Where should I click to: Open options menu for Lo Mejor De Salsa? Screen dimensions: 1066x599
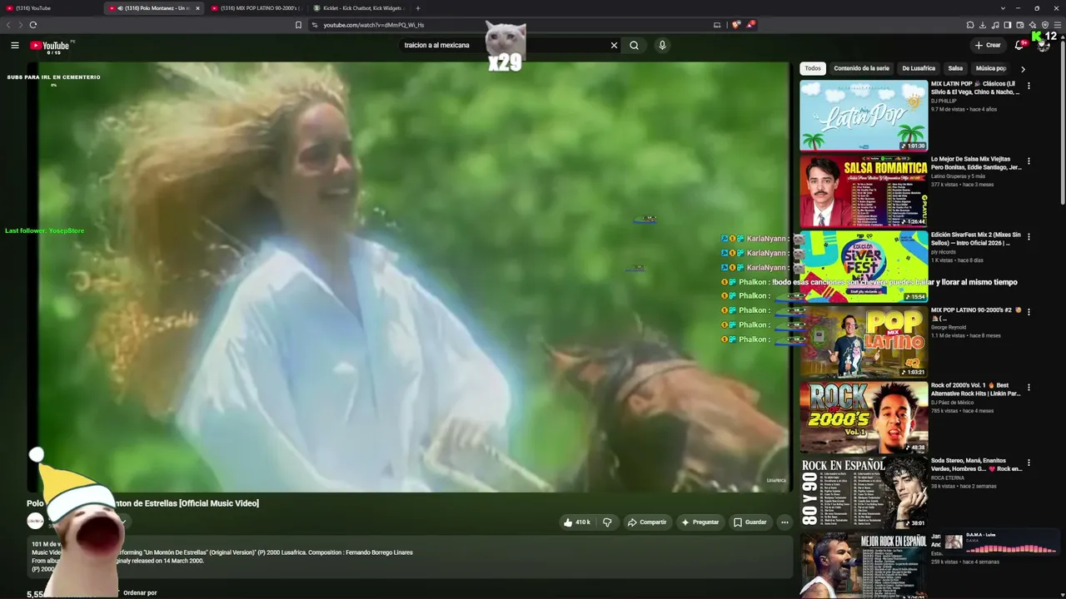click(x=1029, y=161)
